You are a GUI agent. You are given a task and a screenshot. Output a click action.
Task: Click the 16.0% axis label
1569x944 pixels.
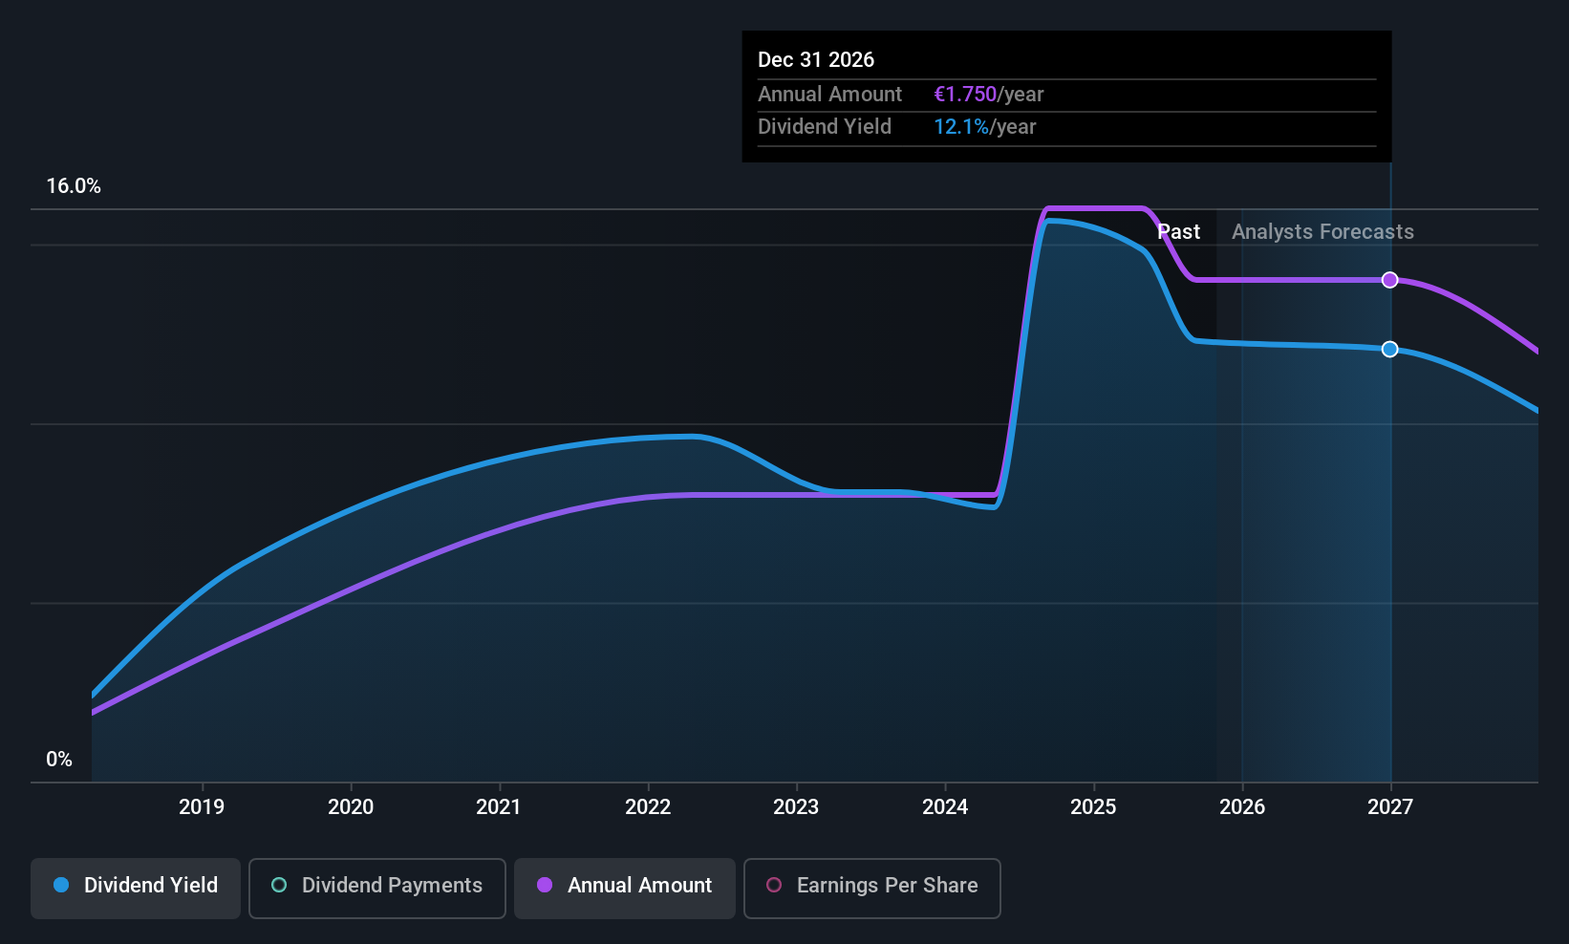pyautogui.click(x=74, y=185)
